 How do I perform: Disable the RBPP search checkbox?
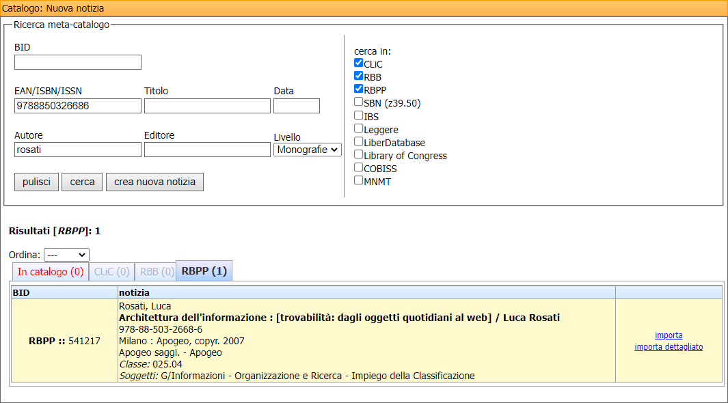pyautogui.click(x=358, y=89)
